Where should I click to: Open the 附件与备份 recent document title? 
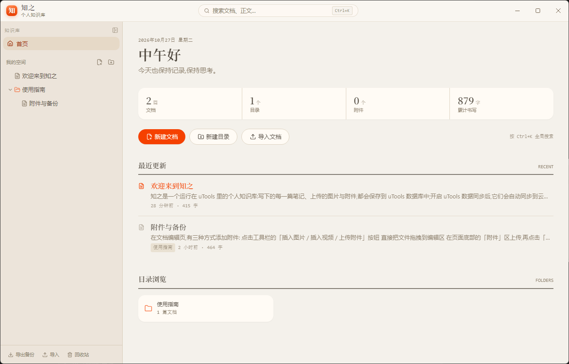[x=168, y=227]
